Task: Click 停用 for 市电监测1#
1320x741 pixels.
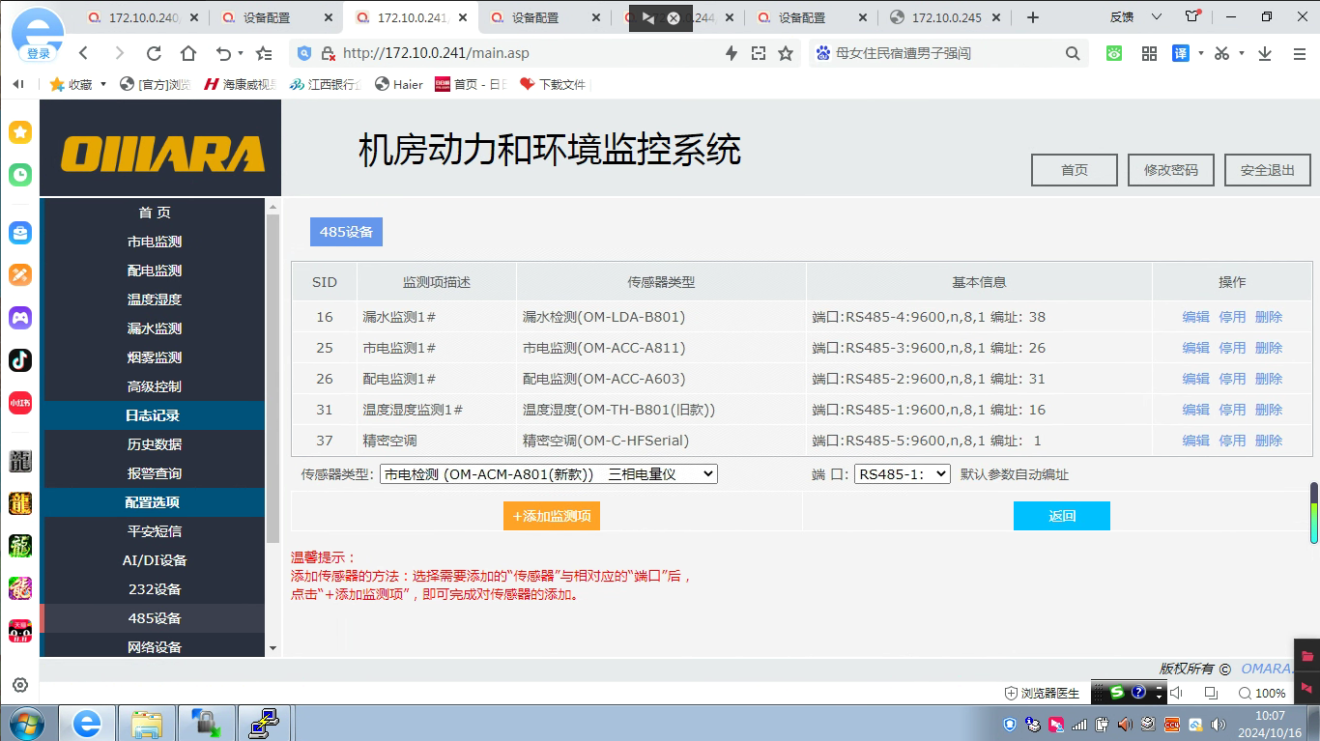Action: point(1232,348)
